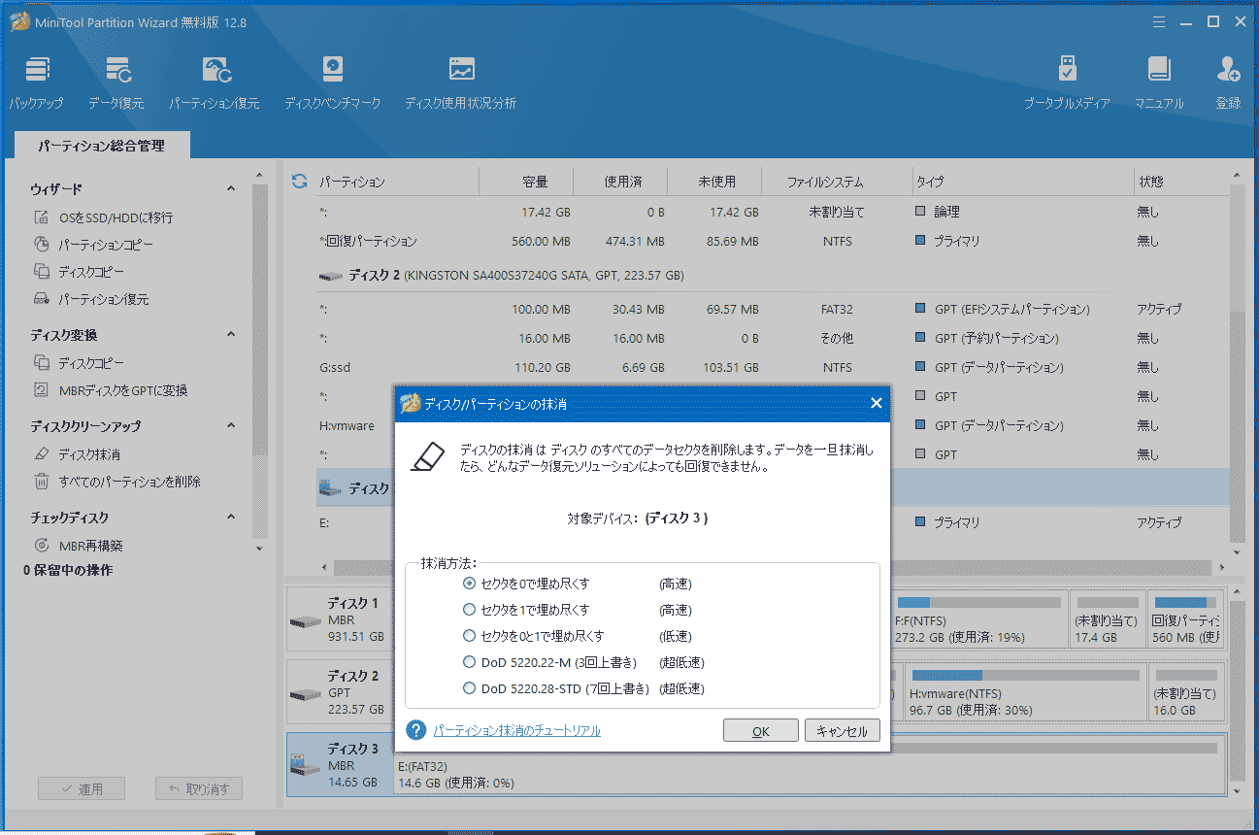Start ディスクベンチマーク disk benchmark
The width and height of the screenshot is (1259, 835).
pos(333,83)
